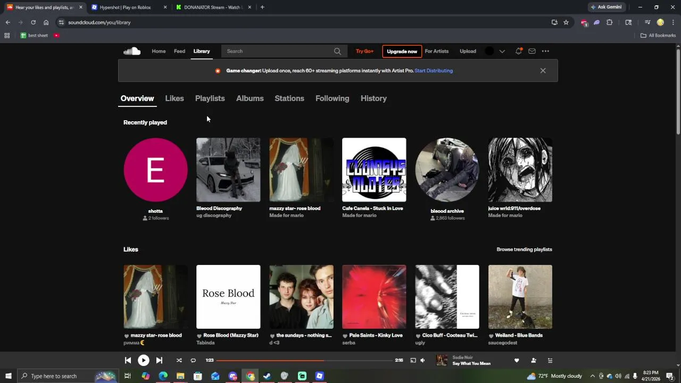681x383 pixels.
Task: Go to the Feed page
Action: (179, 51)
